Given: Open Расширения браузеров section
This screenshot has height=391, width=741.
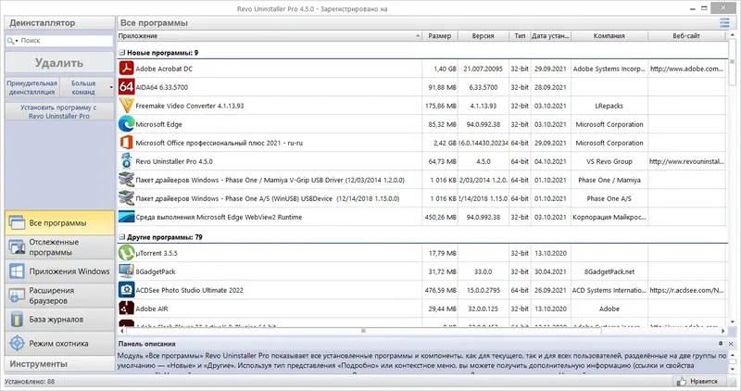Looking at the screenshot, I should [x=59, y=296].
